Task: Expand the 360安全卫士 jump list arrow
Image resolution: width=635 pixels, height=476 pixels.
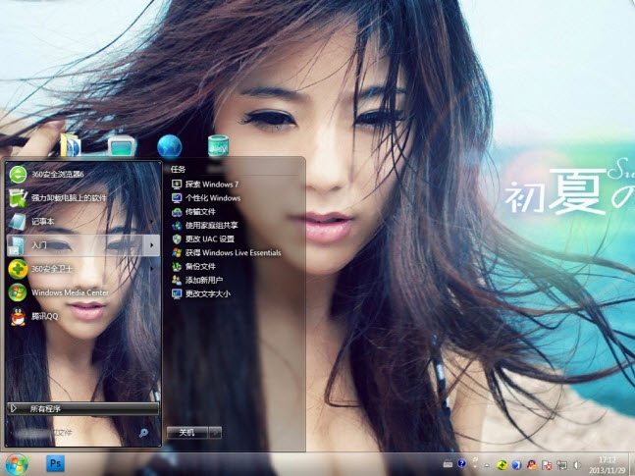Action: click(x=152, y=269)
